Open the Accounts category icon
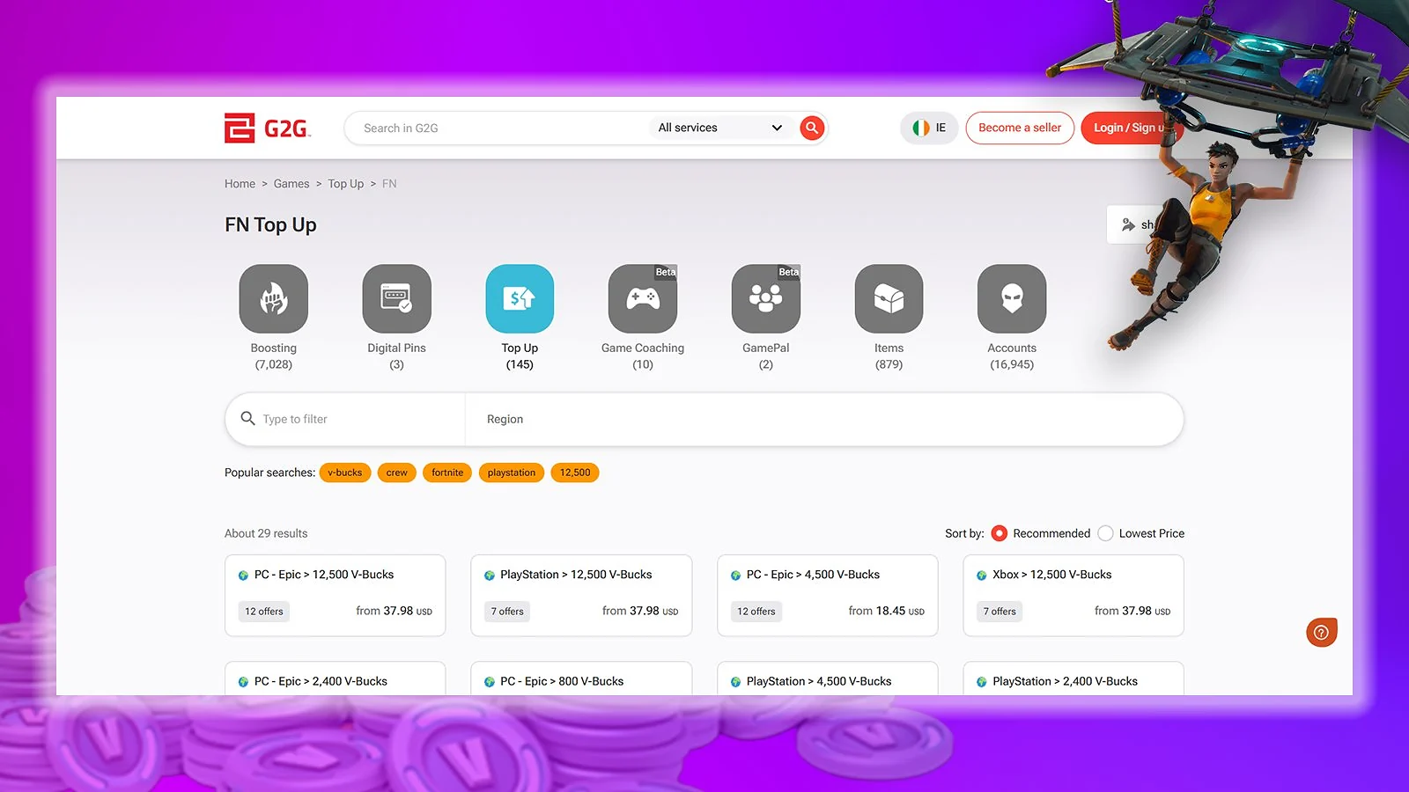 coord(1012,298)
